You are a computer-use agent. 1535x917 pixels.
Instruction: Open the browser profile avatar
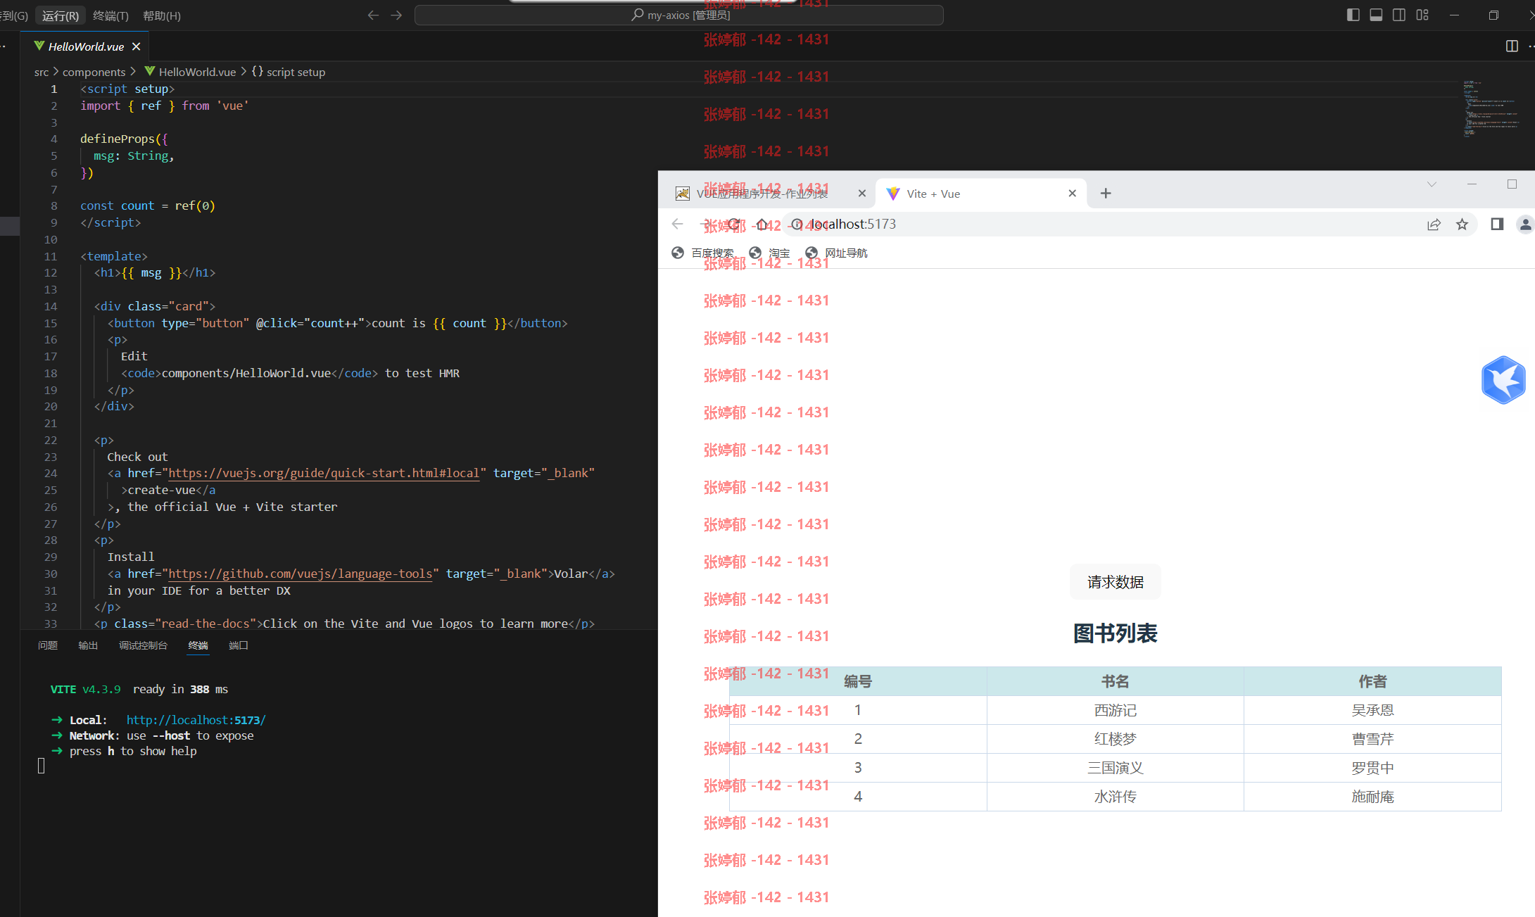(x=1525, y=224)
